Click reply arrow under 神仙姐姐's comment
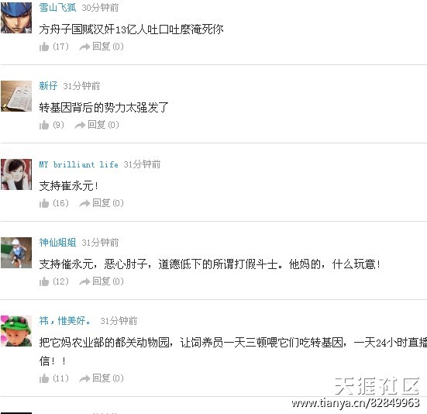Viewport: 427px width, 414px height. click(x=84, y=282)
